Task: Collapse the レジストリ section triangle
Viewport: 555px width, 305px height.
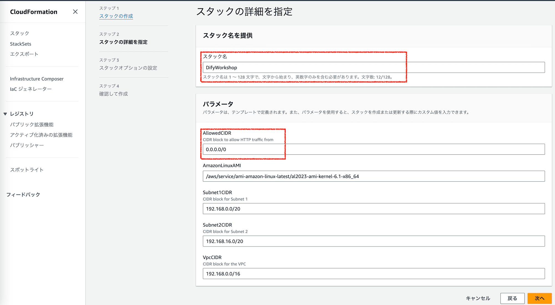Action: 5,114
